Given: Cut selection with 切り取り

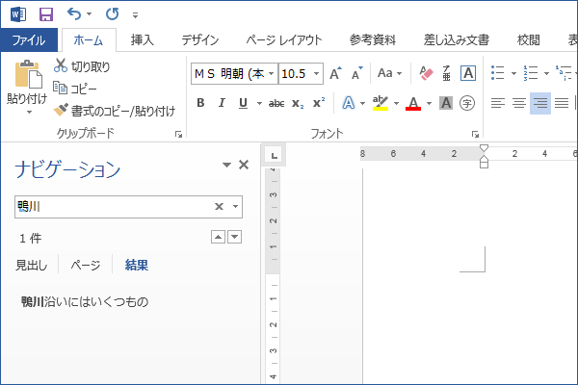Looking at the screenshot, I should [x=82, y=66].
